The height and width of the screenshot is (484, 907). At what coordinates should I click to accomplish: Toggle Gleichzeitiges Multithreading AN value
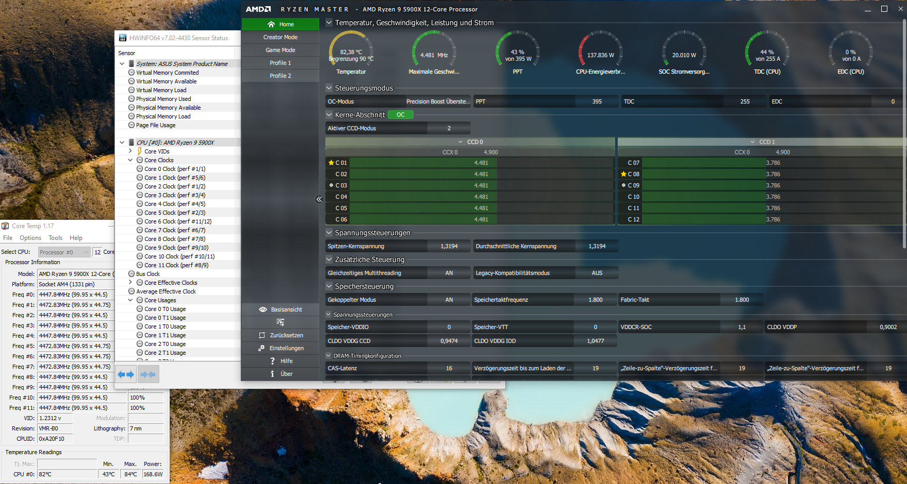click(449, 273)
